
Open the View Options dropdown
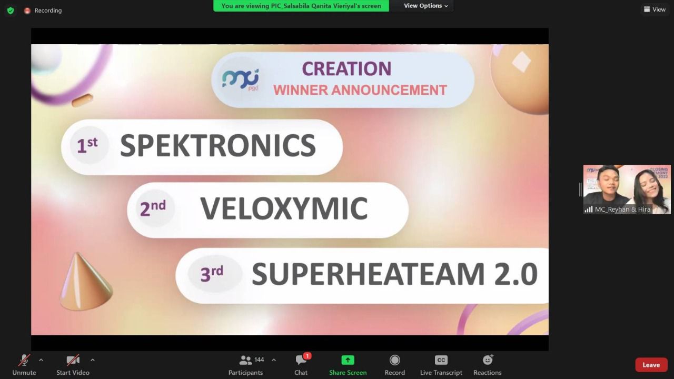click(x=425, y=6)
